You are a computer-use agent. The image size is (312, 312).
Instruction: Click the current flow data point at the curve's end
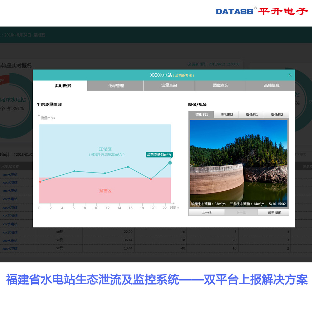point(170,163)
